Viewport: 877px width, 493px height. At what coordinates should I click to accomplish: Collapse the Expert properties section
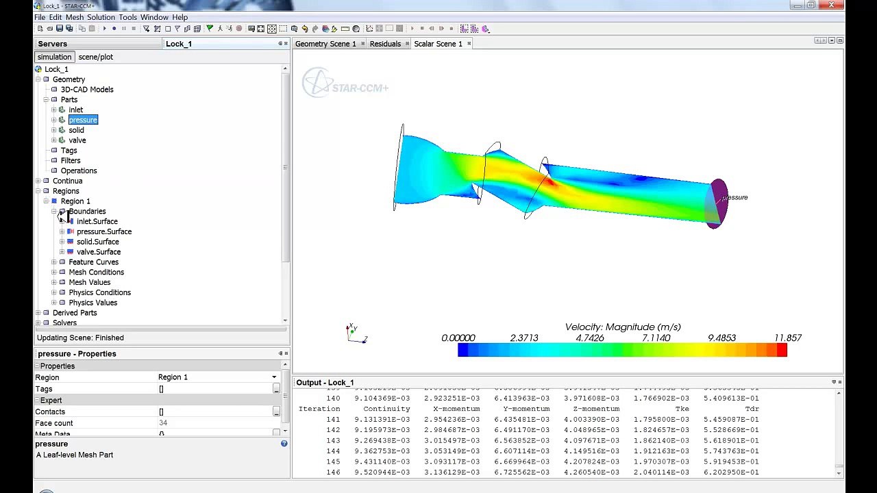37,401
